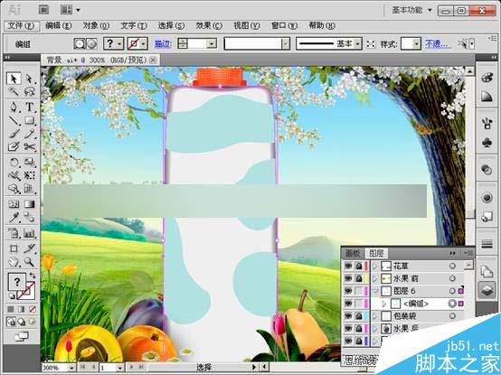Open the Color palette icon in right dock
This screenshot has width=501, height=375.
[x=487, y=78]
